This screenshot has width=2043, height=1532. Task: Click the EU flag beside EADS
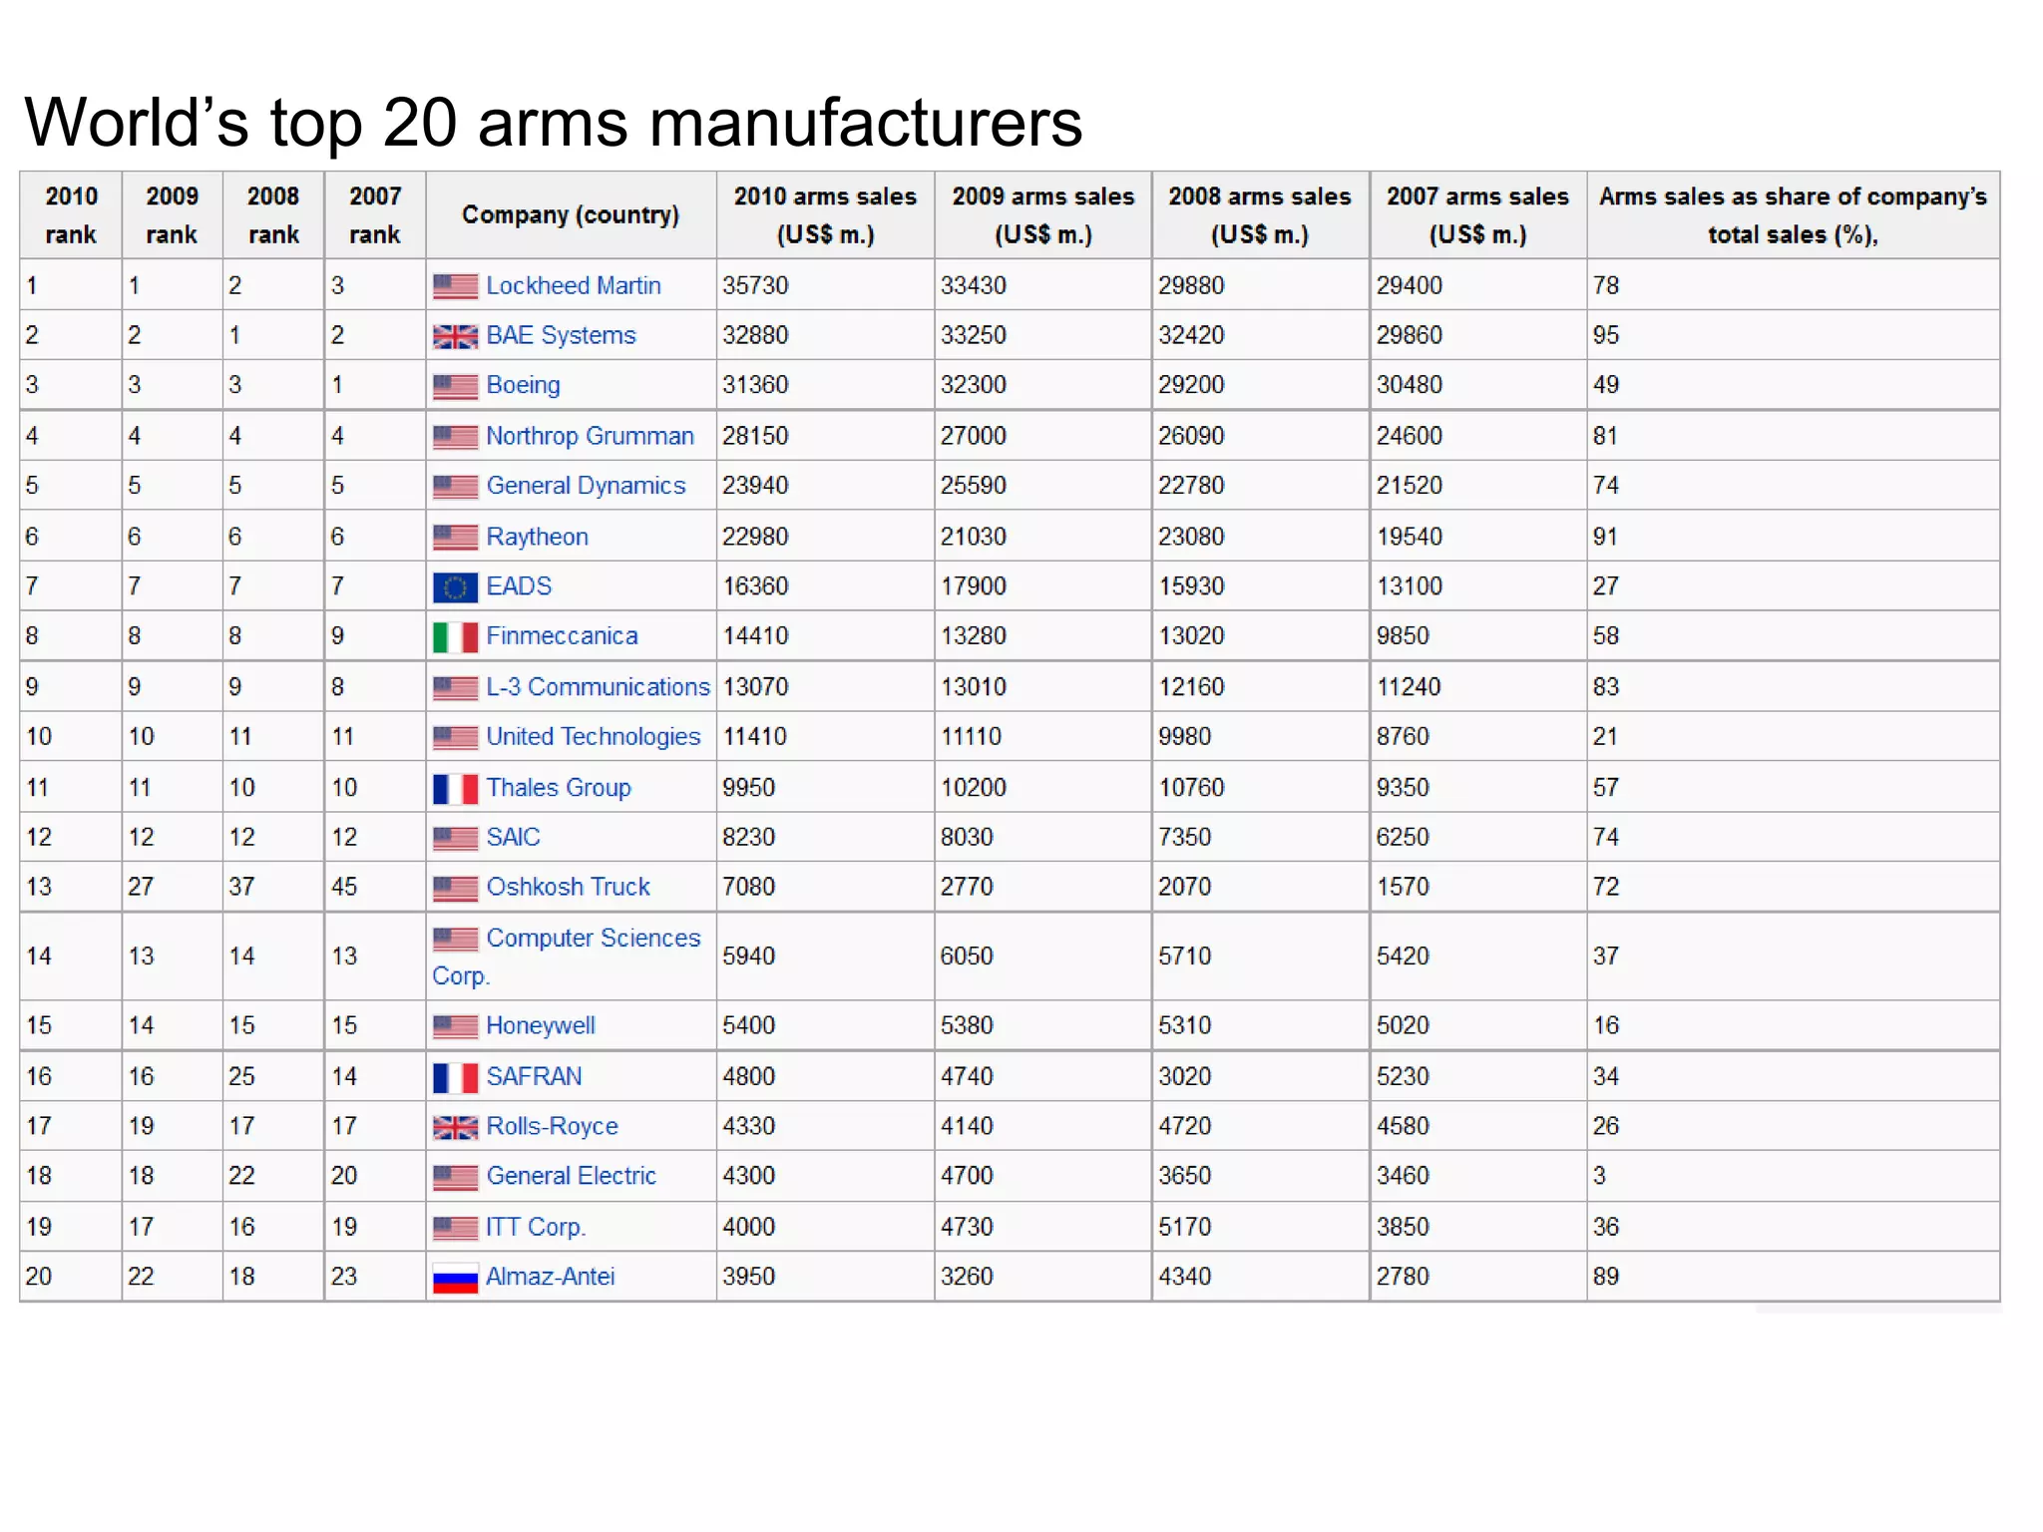tap(455, 587)
